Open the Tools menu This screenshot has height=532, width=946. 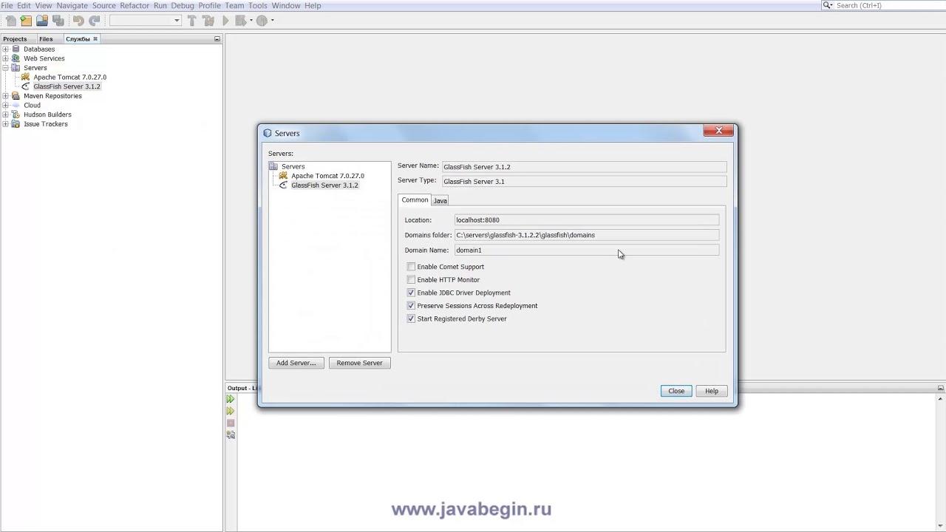click(258, 5)
